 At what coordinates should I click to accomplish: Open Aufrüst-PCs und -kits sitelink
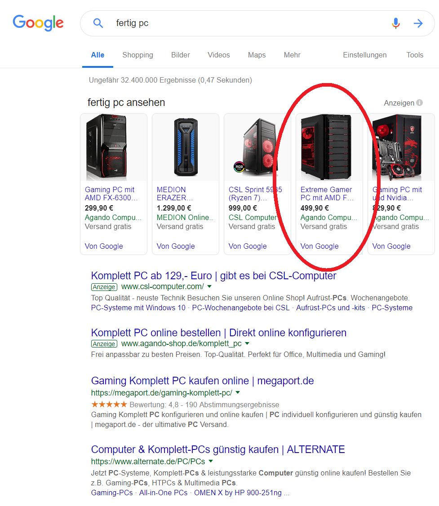coord(330,308)
